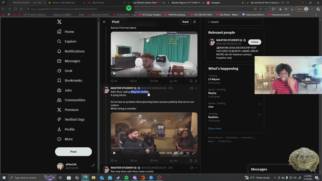View analytics of the 75K views post
Screen dimensions: 322x181
coord(174,161)
